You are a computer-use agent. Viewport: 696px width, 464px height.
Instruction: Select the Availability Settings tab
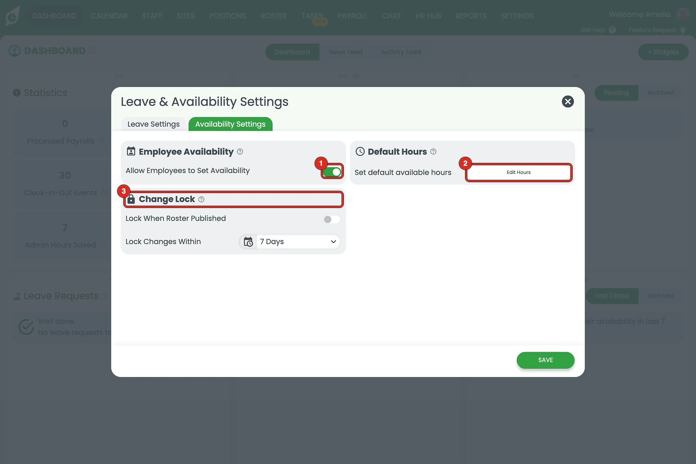[230, 124]
